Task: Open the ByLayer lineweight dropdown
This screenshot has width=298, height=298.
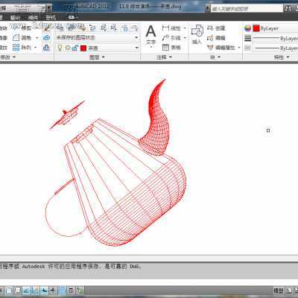Action: pos(275,38)
